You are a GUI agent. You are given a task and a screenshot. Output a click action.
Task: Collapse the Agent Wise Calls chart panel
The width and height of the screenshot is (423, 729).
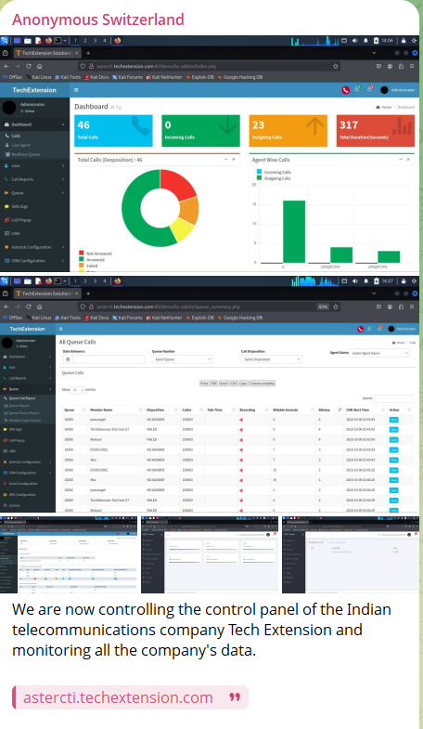point(401,160)
